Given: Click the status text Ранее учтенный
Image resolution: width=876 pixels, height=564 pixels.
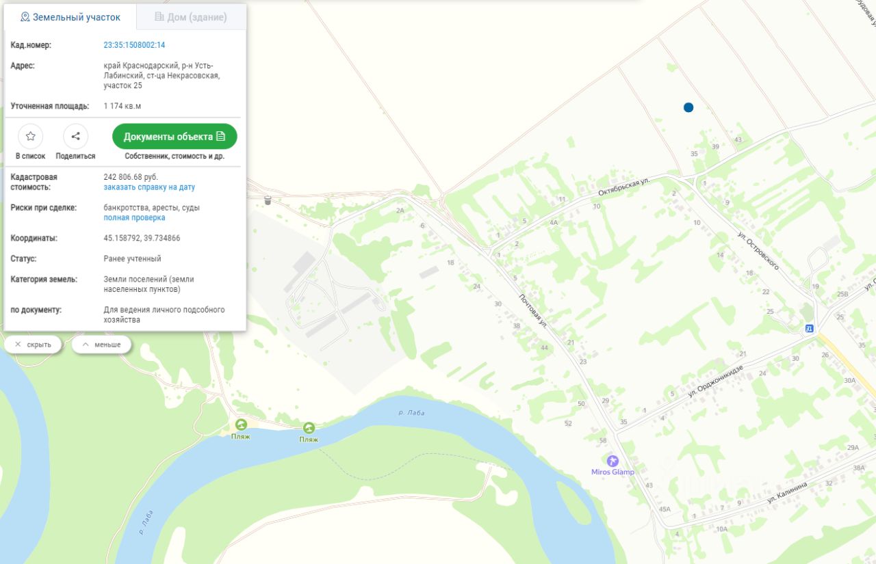Looking at the screenshot, I should (132, 259).
